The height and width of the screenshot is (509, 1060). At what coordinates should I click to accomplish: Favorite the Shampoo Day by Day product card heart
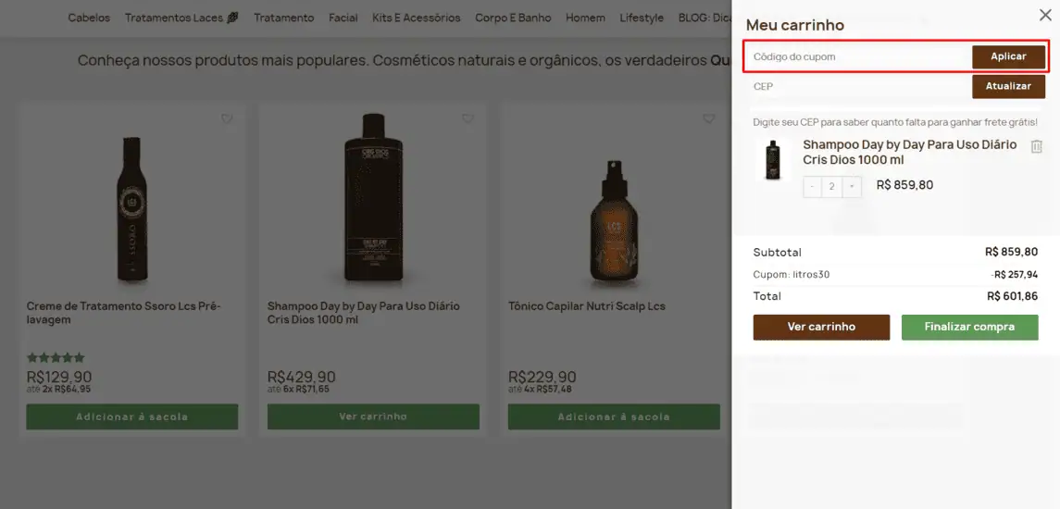tap(468, 118)
